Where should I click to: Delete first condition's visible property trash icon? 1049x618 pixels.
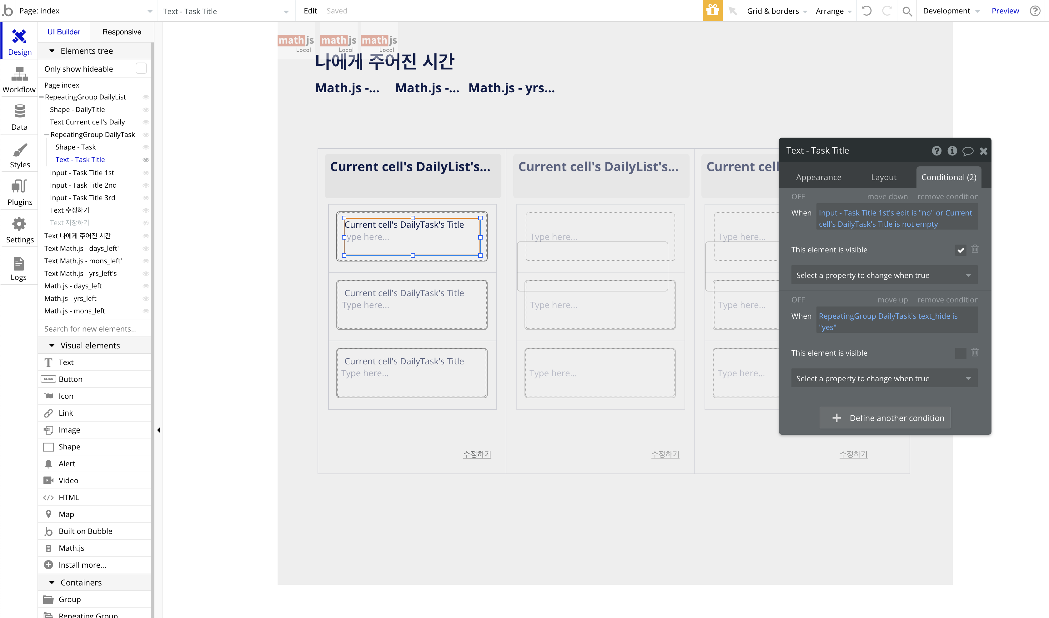pyautogui.click(x=975, y=249)
